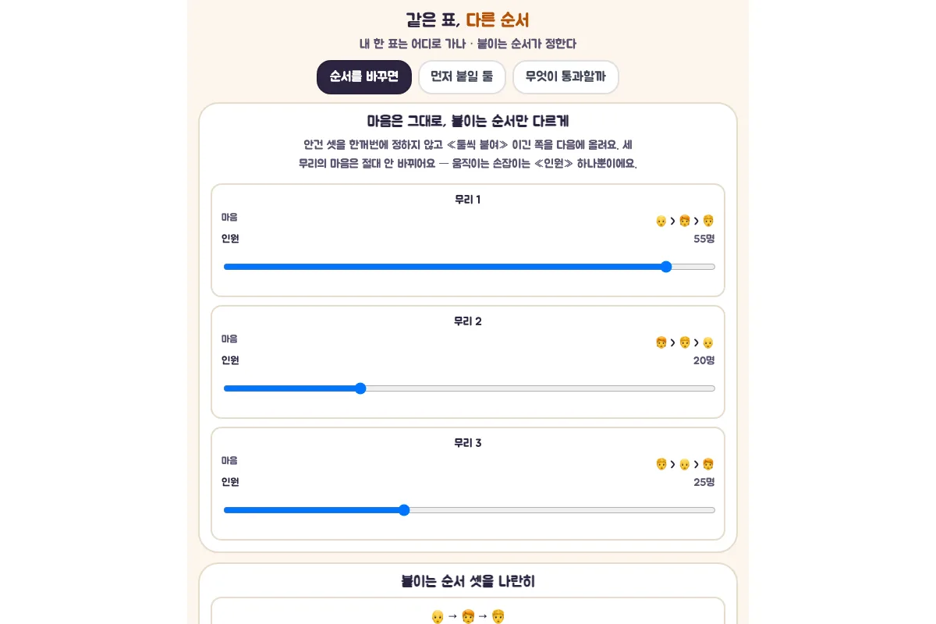Click the bald emoji ranked last in 무리 2
Screen dimensions: 936x624
click(x=708, y=342)
